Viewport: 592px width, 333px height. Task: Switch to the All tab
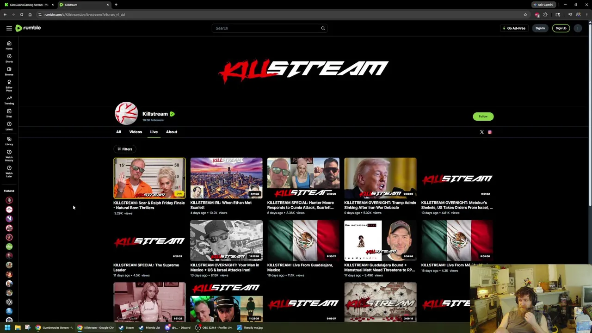pos(118,132)
